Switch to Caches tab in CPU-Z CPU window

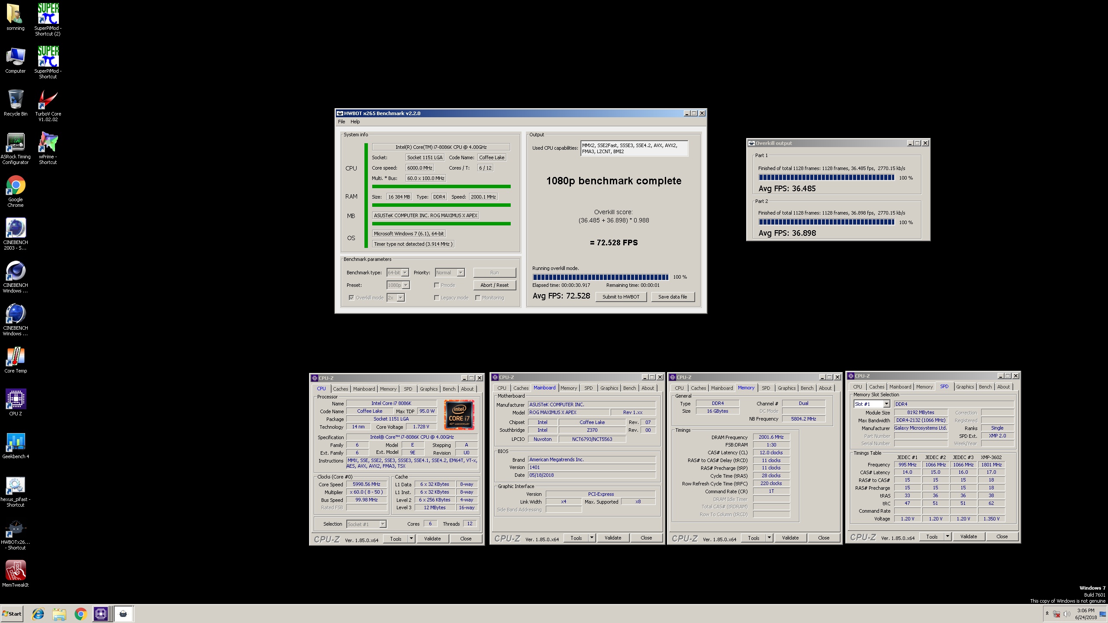[340, 389]
